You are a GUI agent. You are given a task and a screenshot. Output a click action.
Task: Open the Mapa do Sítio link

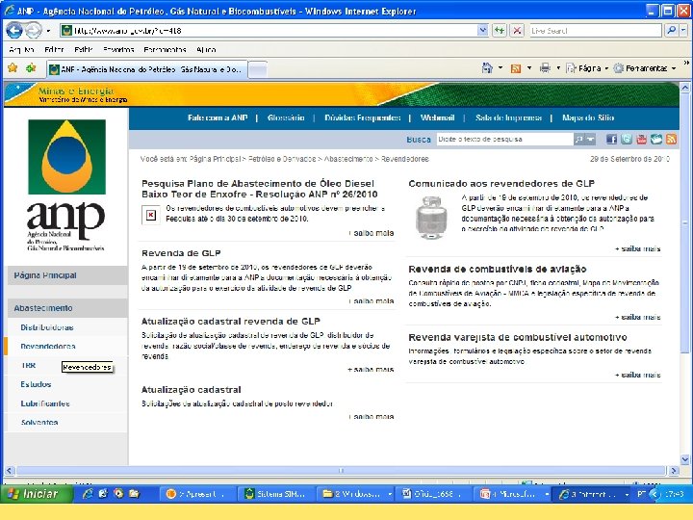click(588, 117)
